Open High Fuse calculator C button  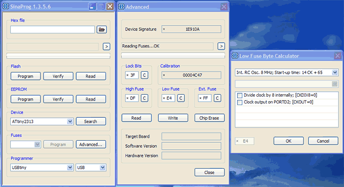(144, 98)
